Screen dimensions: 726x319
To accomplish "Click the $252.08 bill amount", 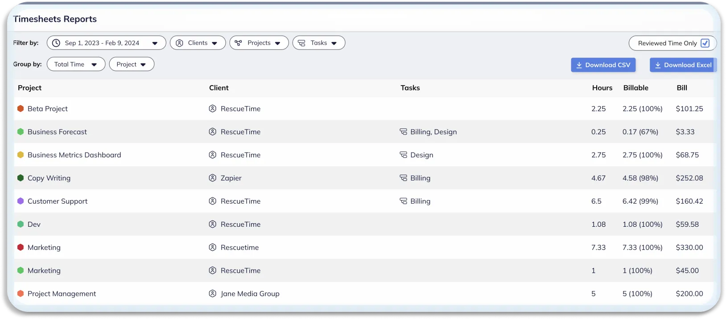I will coord(689,178).
